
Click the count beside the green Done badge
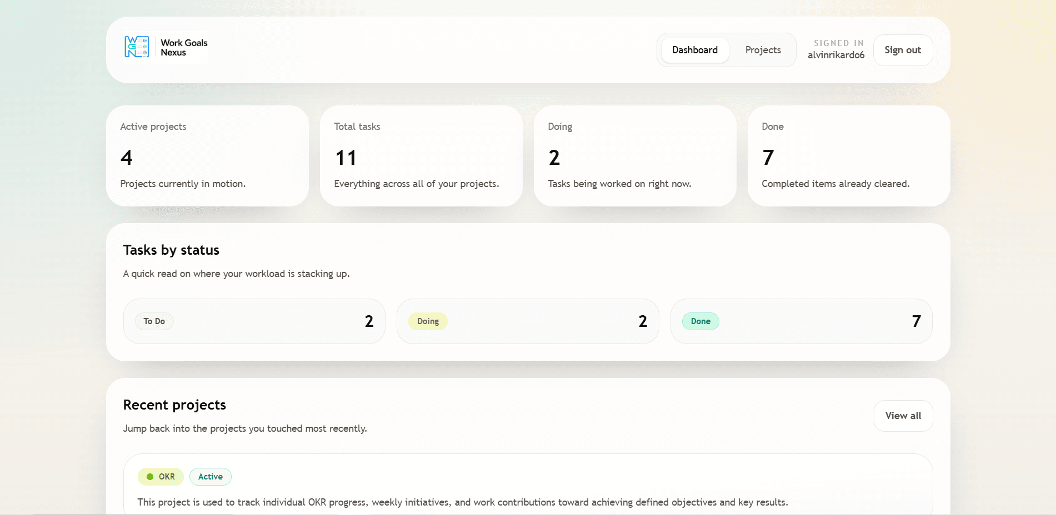point(917,321)
